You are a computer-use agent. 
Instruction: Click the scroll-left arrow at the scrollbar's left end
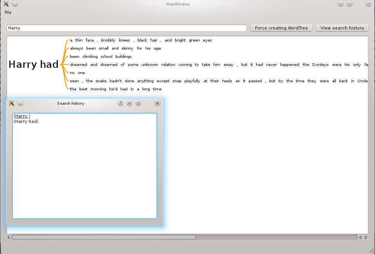coord(9,237)
